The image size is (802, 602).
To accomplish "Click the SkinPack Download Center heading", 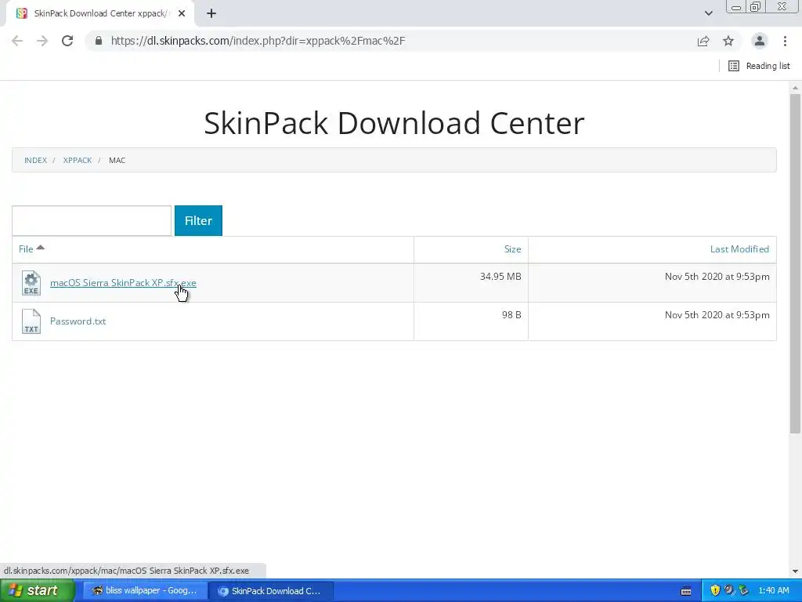I will click(x=394, y=123).
